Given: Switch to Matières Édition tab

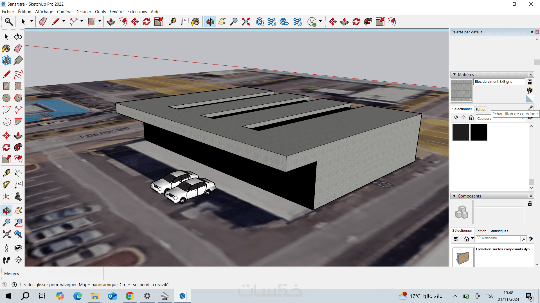Looking at the screenshot, I should pyautogui.click(x=481, y=109).
